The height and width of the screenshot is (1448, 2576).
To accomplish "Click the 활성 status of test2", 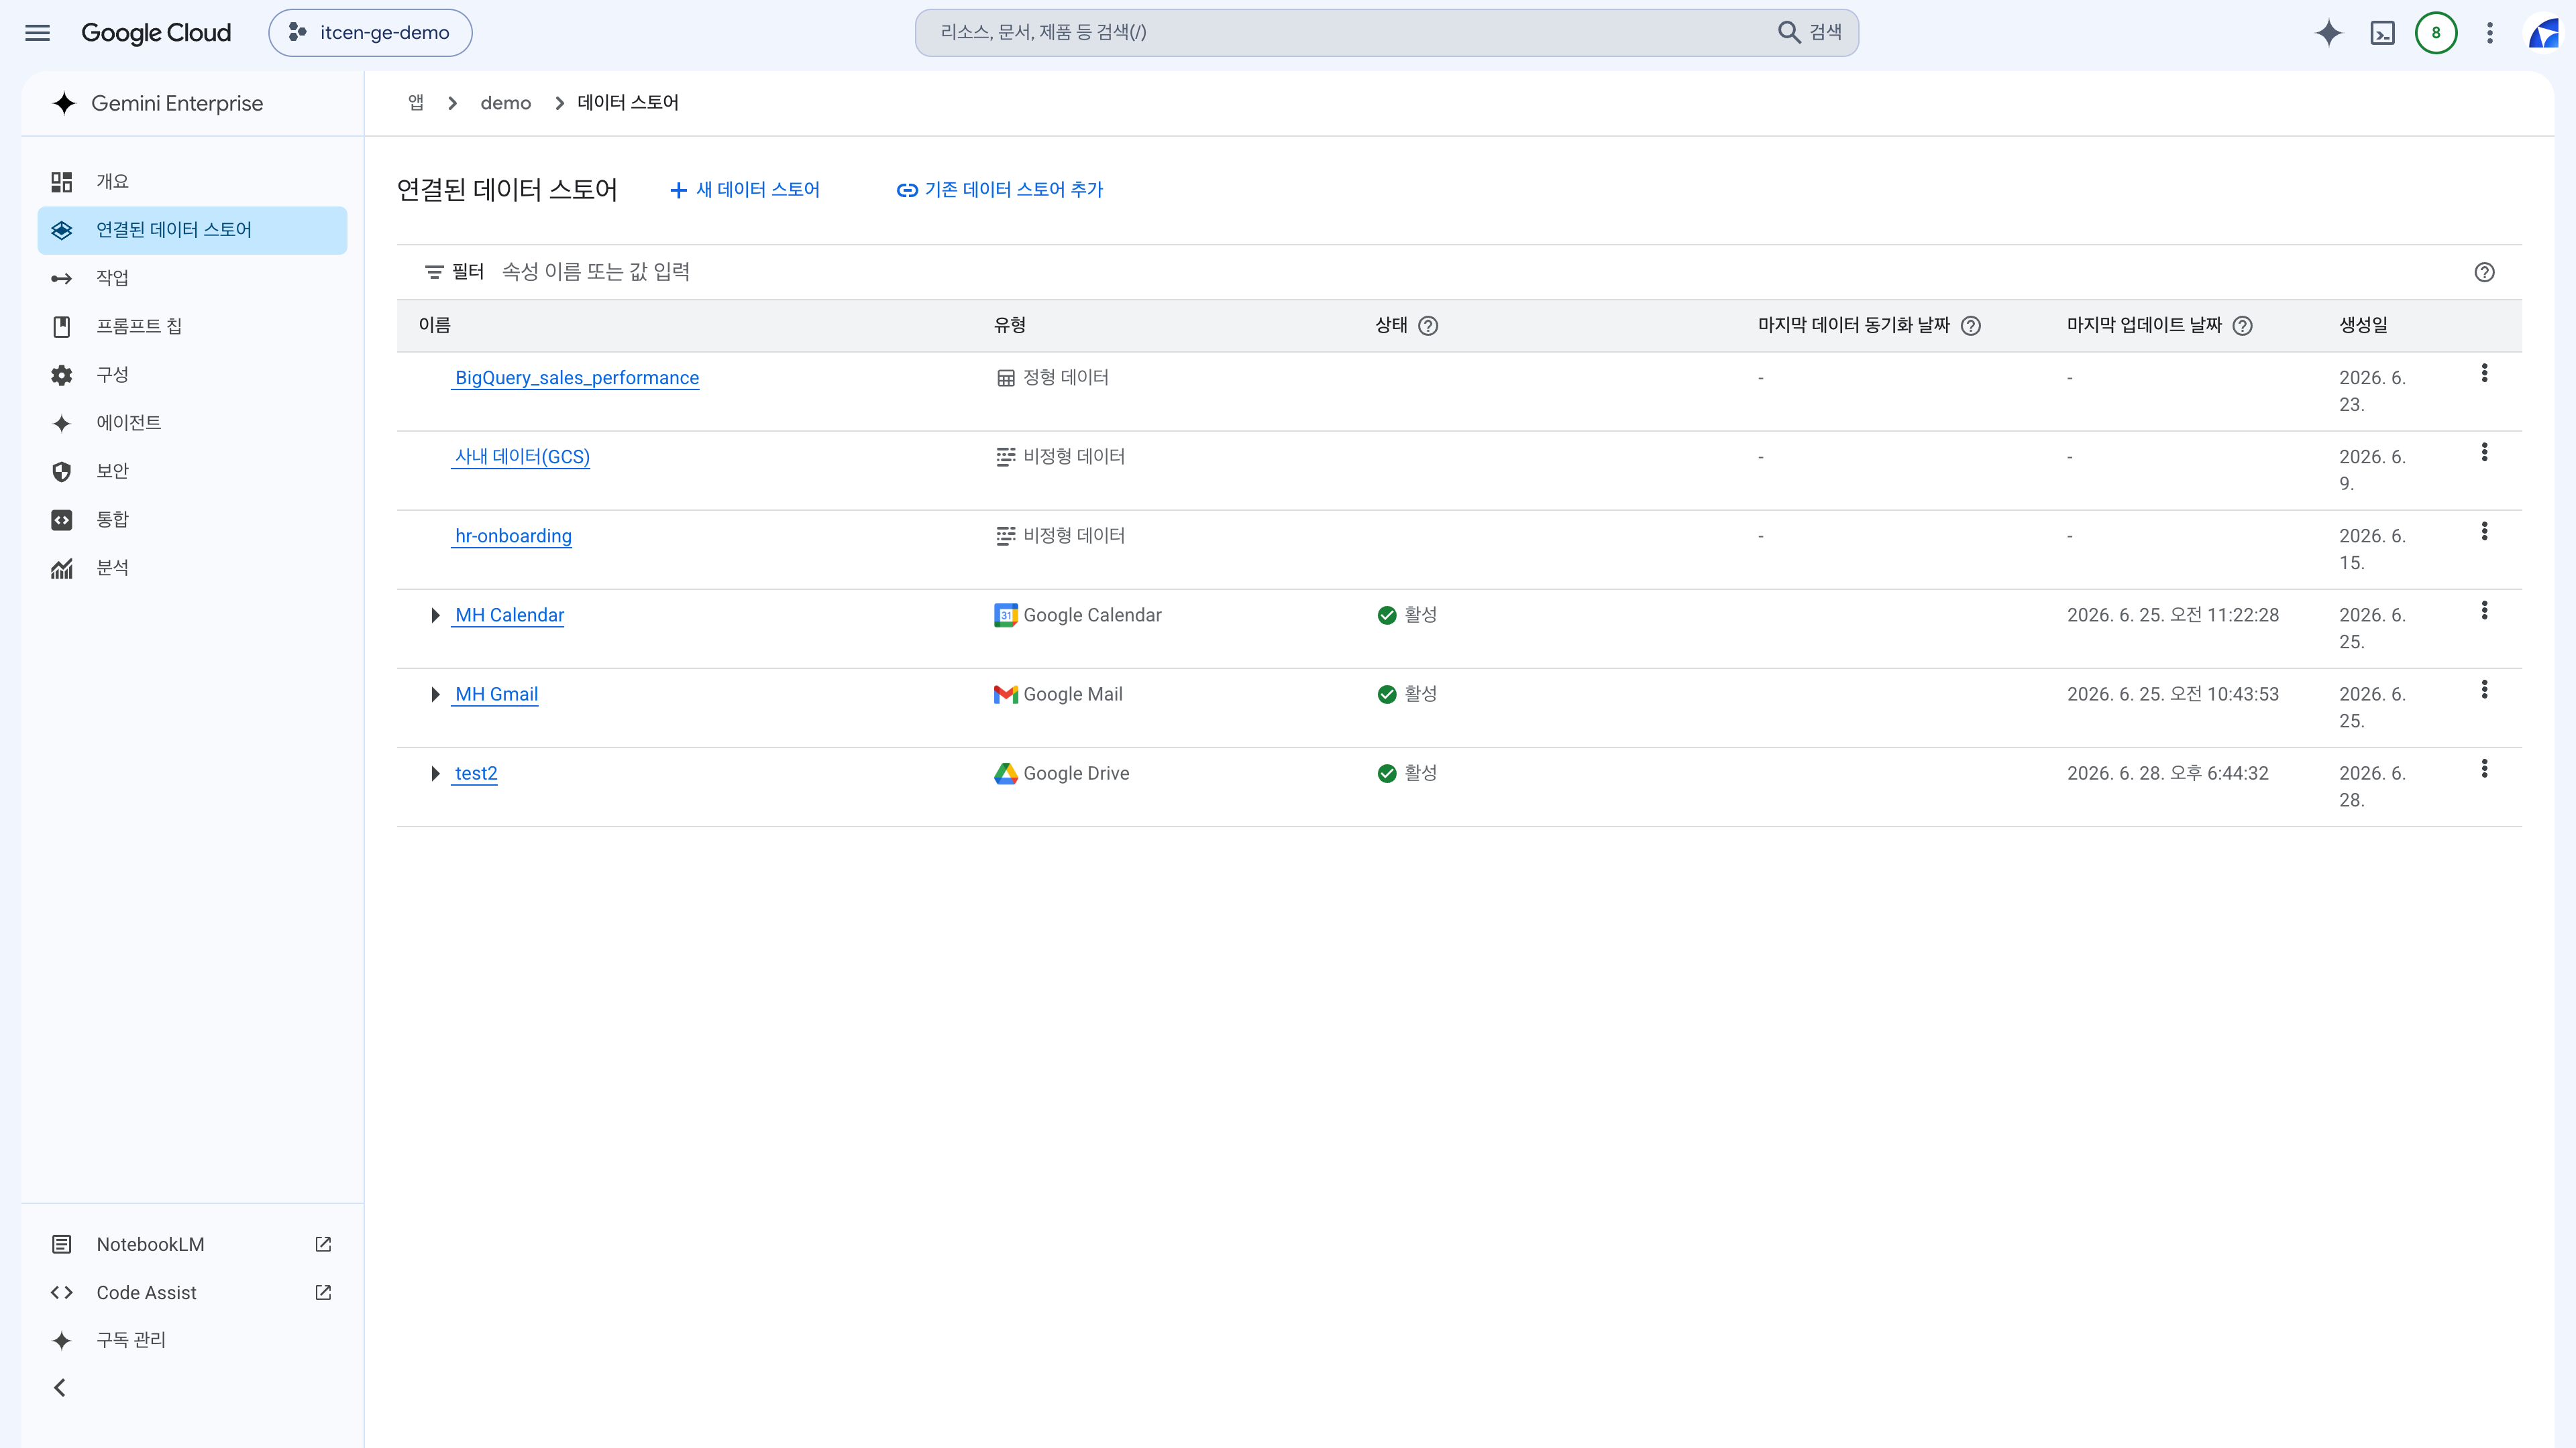I will (1407, 772).
